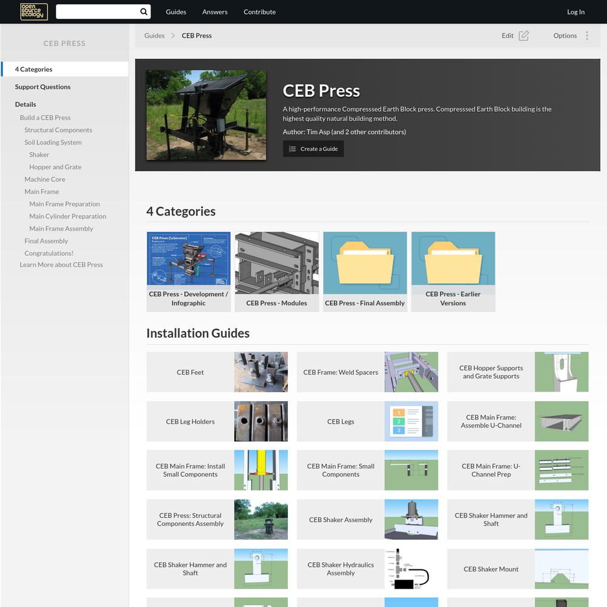The width and height of the screenshot is (607, 607).
Task: Jump to Soil Loading System section
Action: coord(53,143)
